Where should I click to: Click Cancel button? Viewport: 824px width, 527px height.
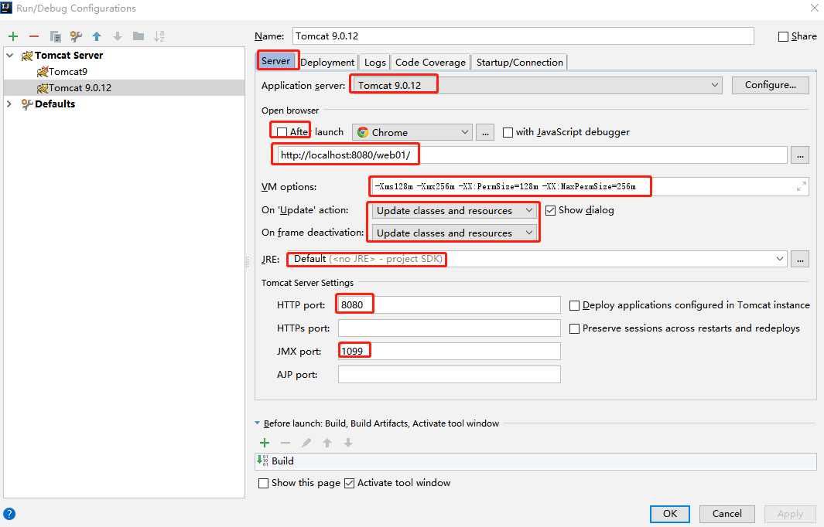tap(727, 514)
